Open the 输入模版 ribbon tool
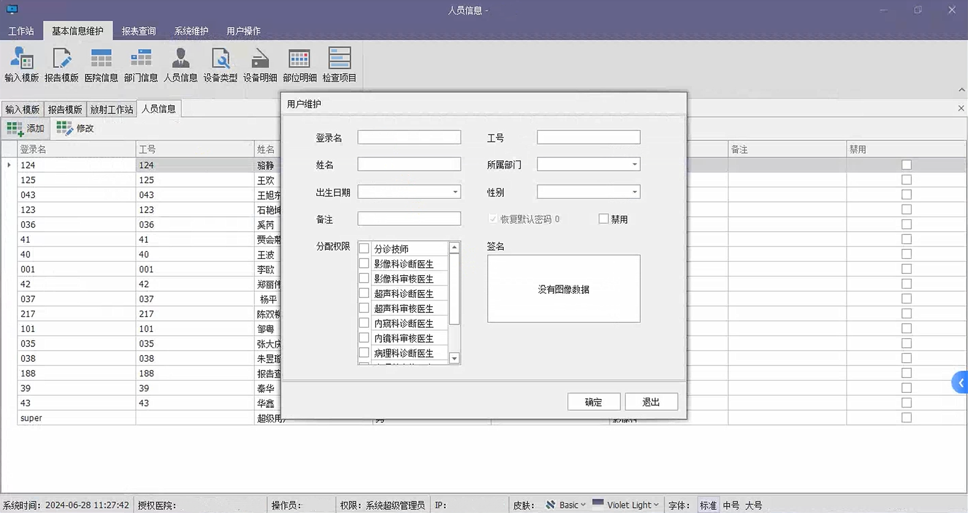This screenshot has height=513, width=968. (x=22, y=65)
